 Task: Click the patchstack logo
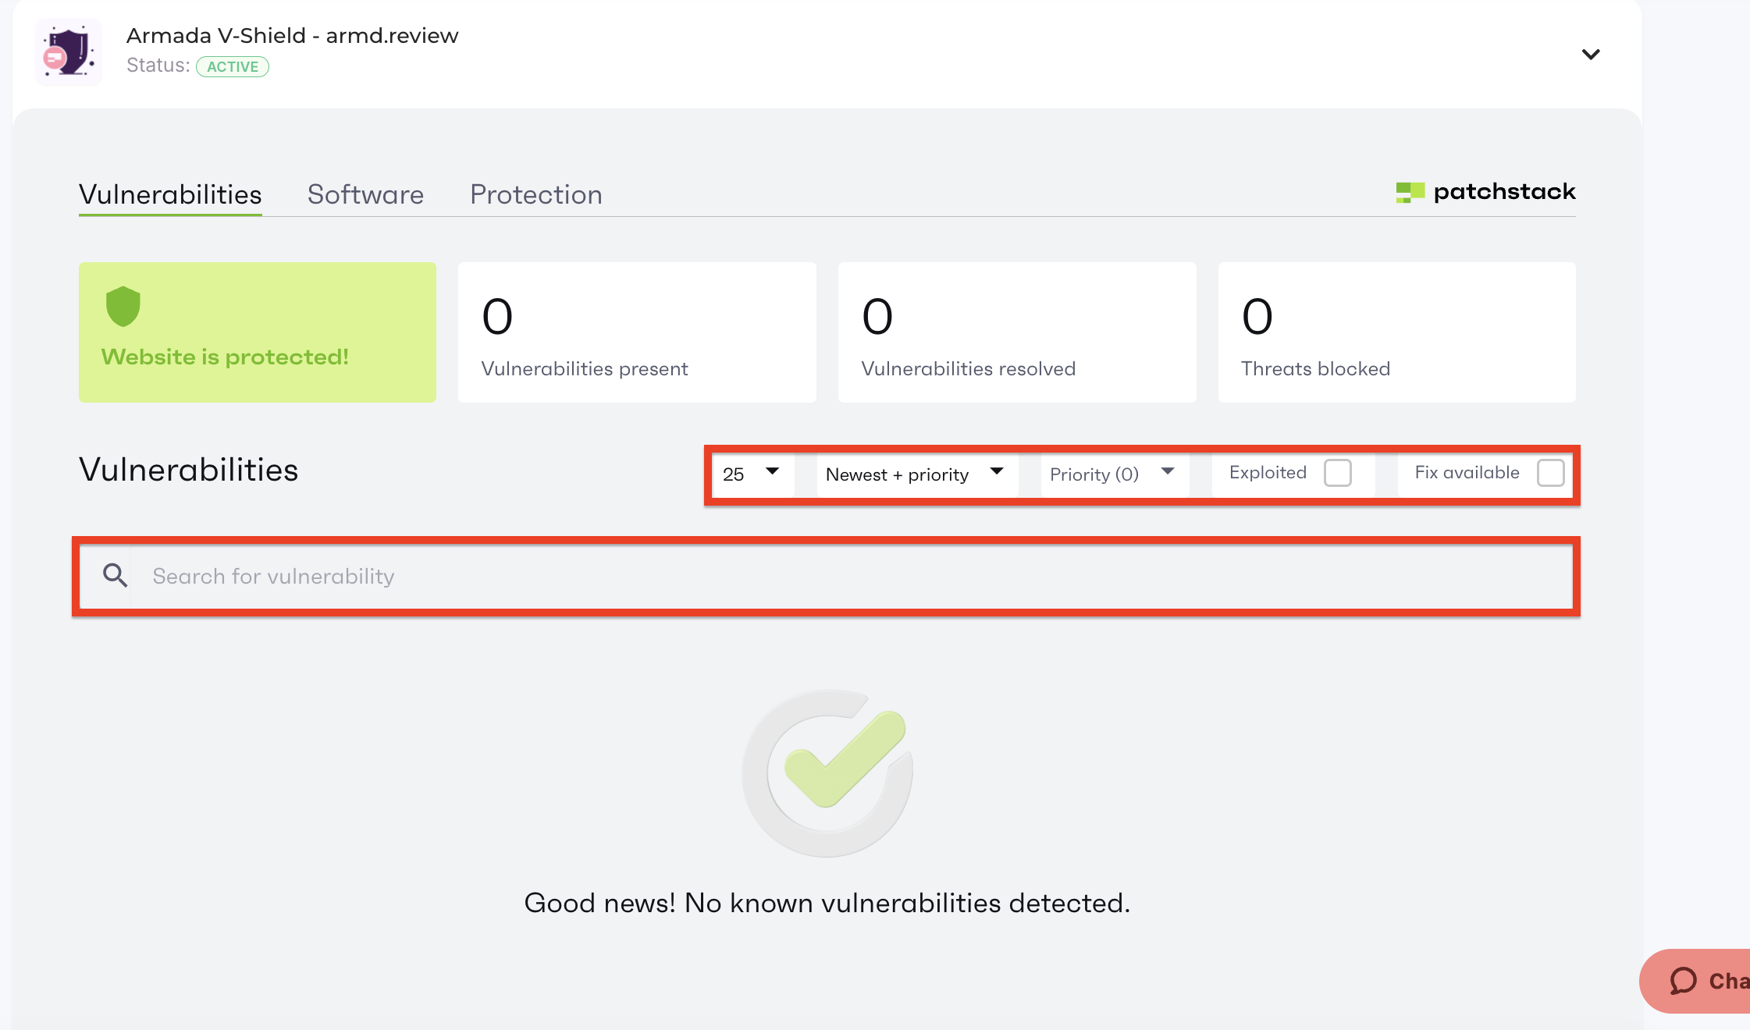(1485, 192)
